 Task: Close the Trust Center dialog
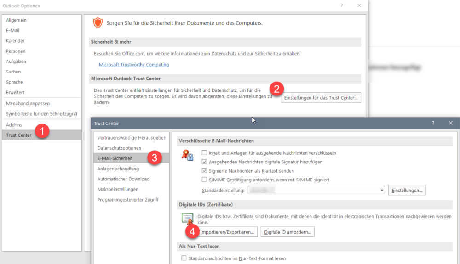(x=450, y=123)
